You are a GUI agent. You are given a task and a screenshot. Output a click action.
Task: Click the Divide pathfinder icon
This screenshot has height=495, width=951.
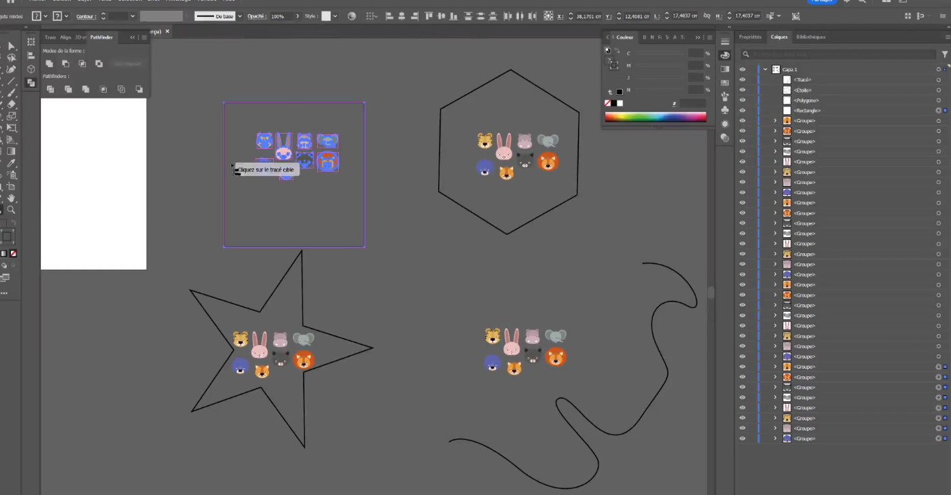(50, 89)
